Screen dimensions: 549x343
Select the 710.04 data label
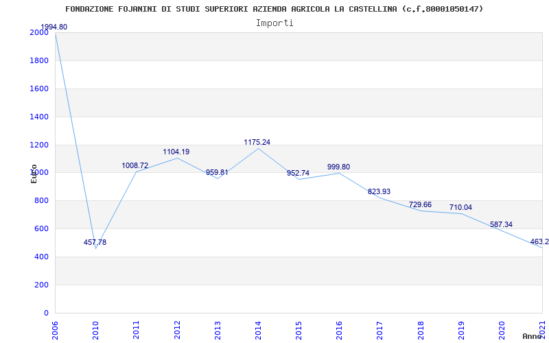460,207
